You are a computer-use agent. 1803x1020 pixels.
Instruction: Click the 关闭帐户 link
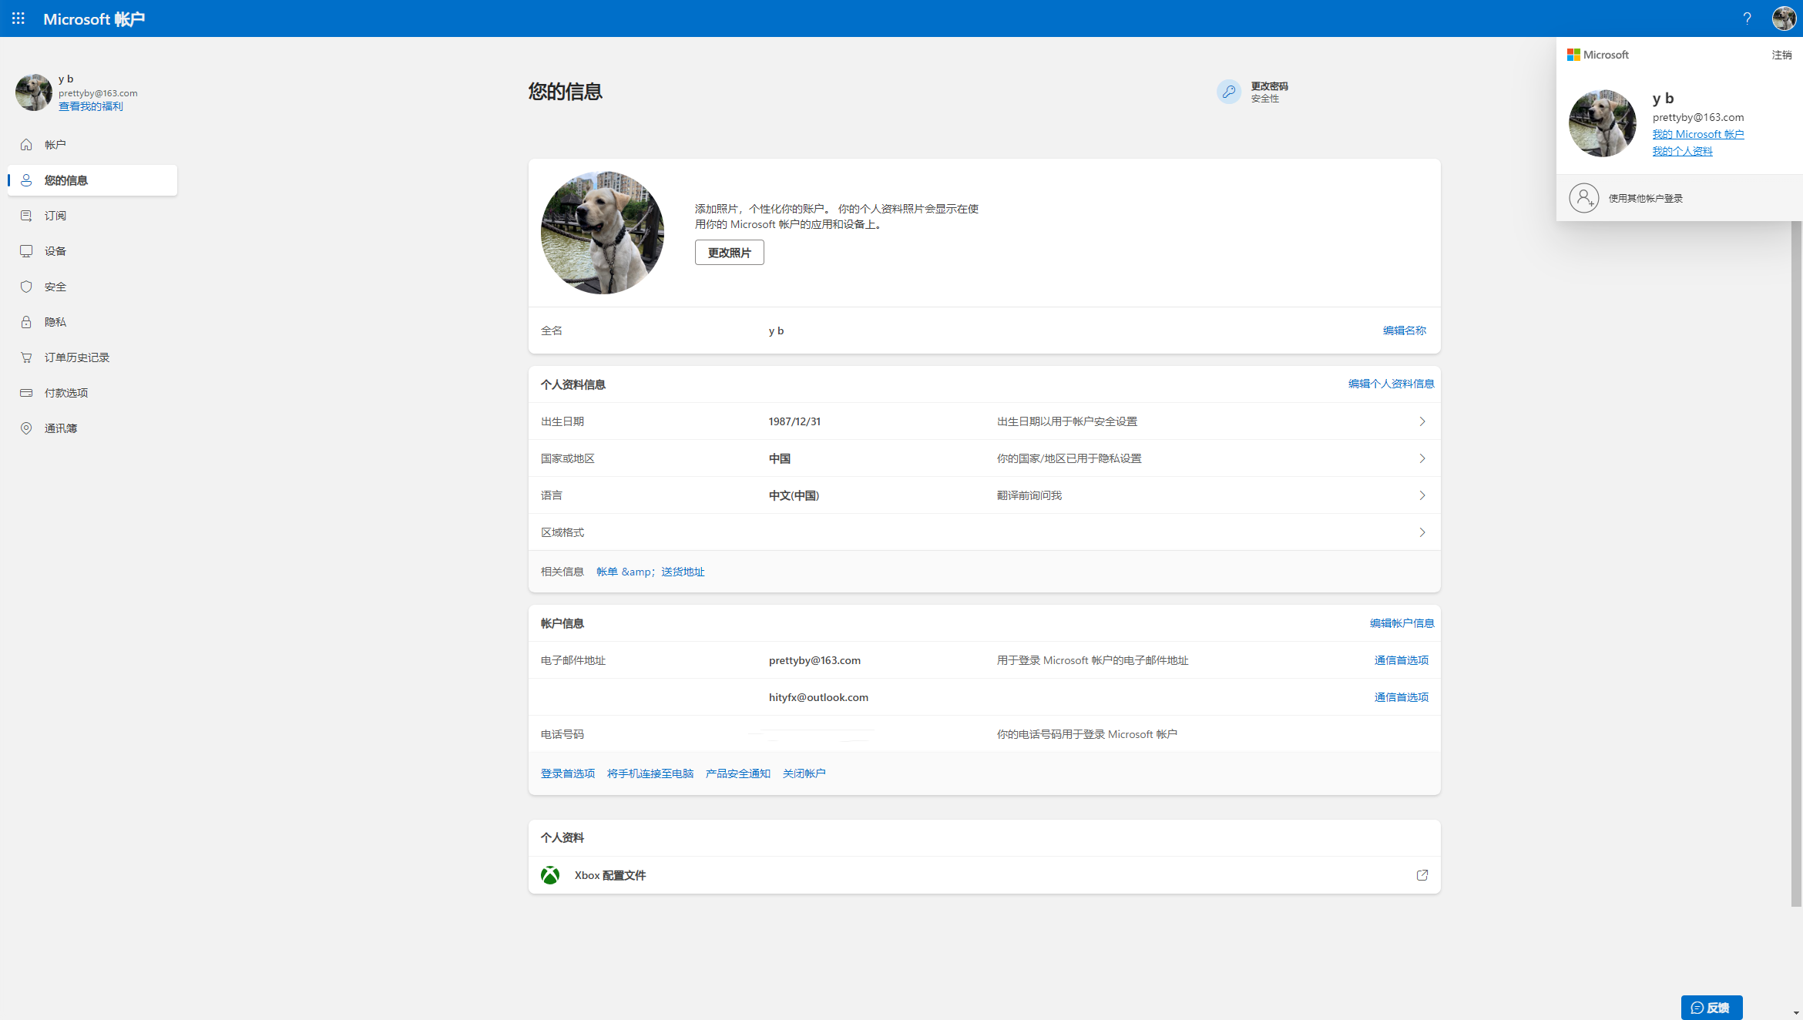click(804, 773)
